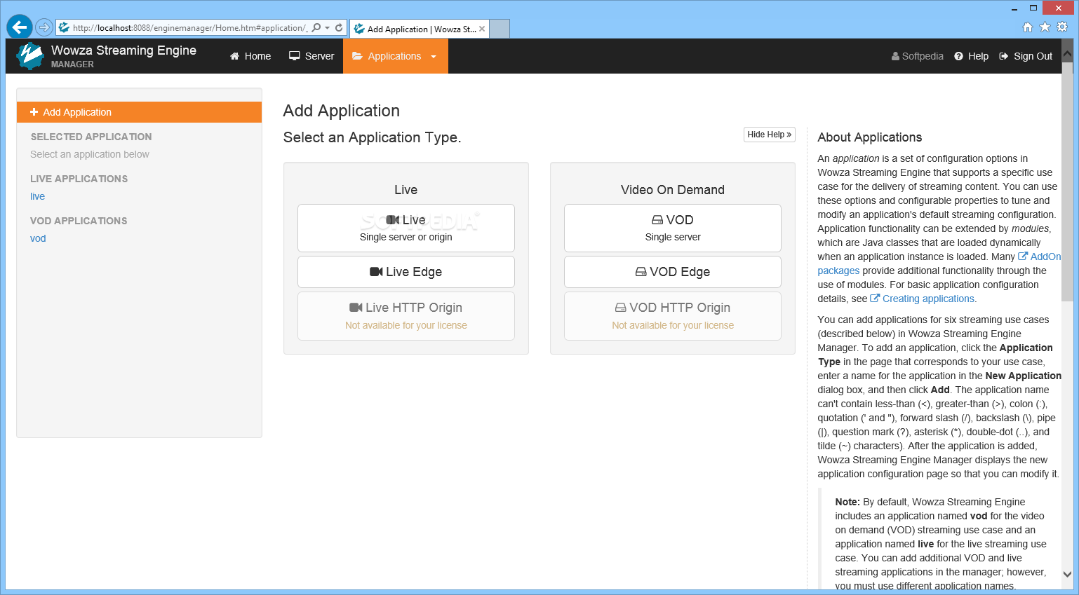Go back with the browser back arrow

20,27
